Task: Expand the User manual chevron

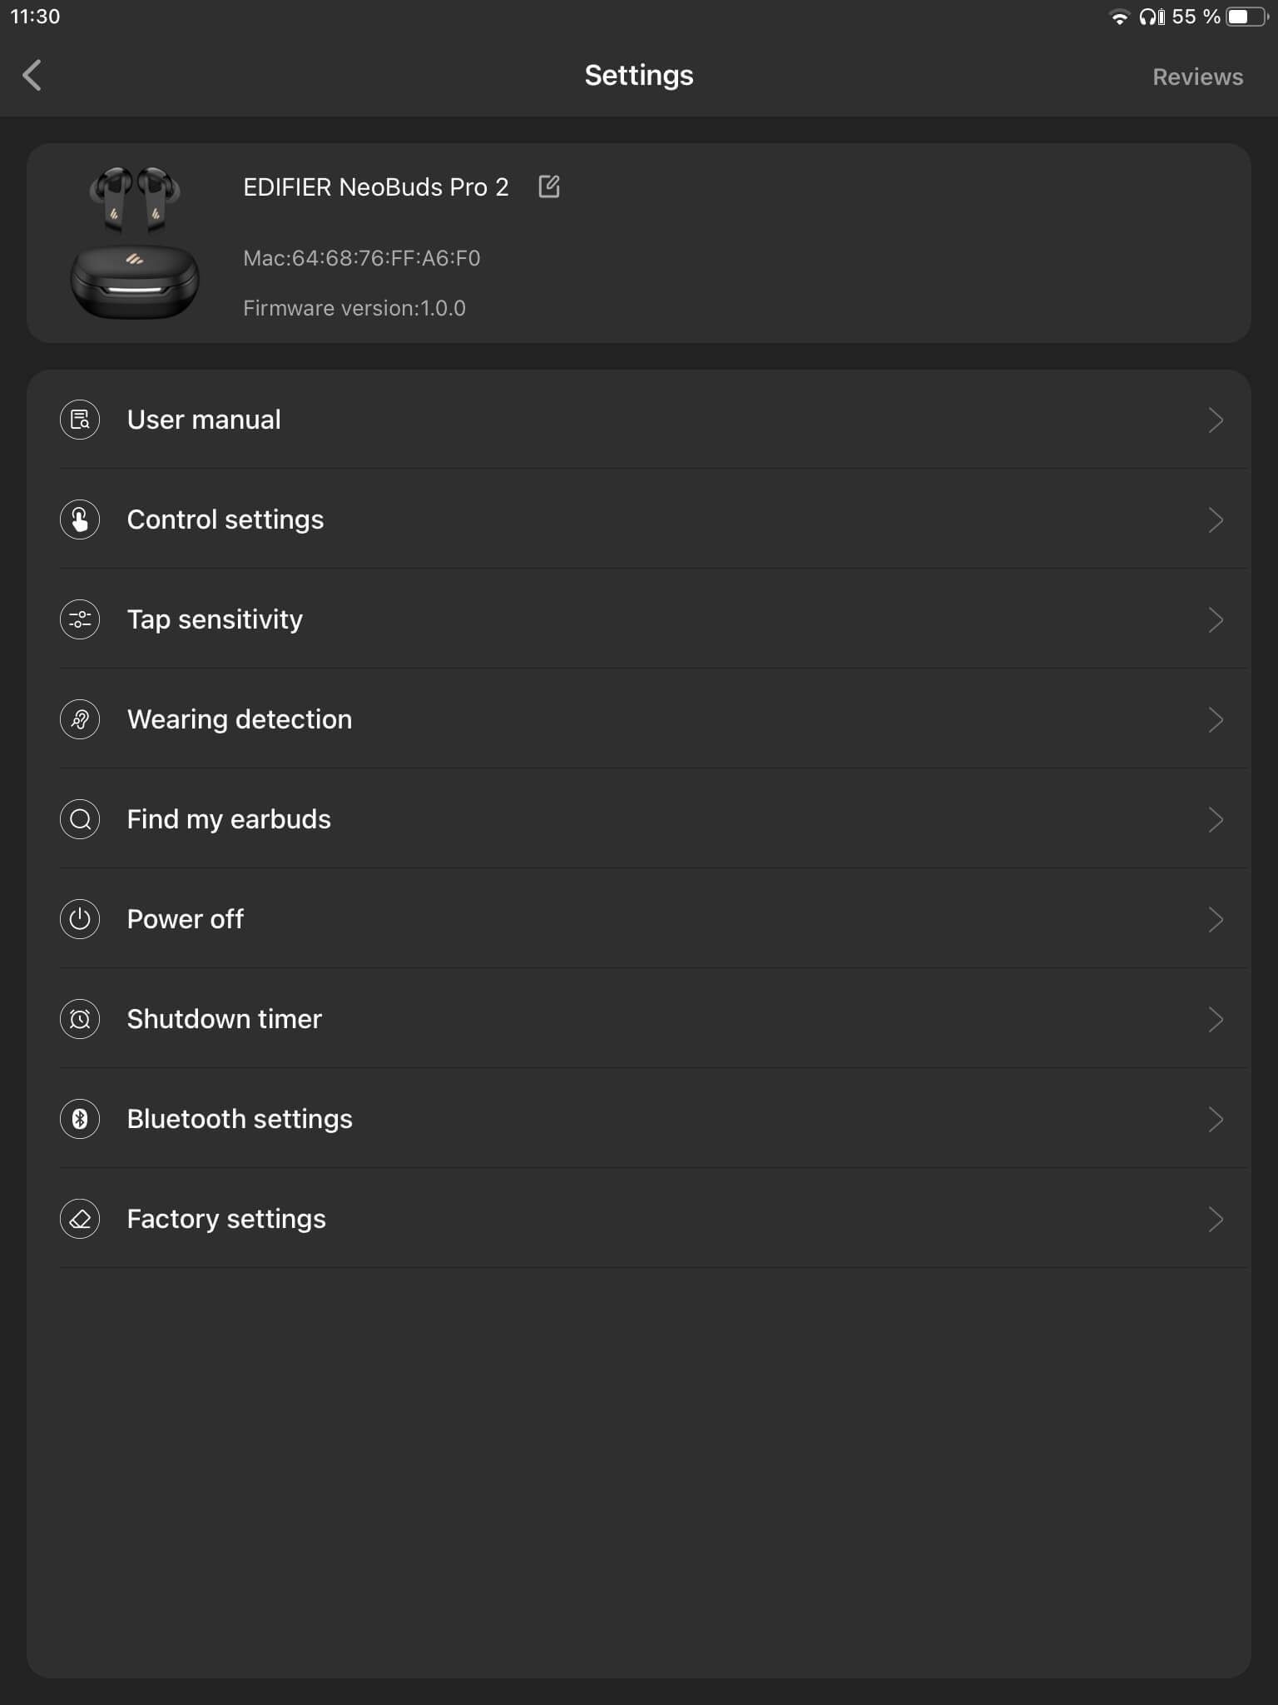Action: [x=1215, y=420]
